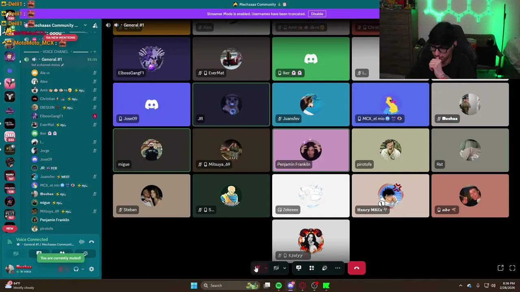Click Juansfev in voice member list

(64, 177)
